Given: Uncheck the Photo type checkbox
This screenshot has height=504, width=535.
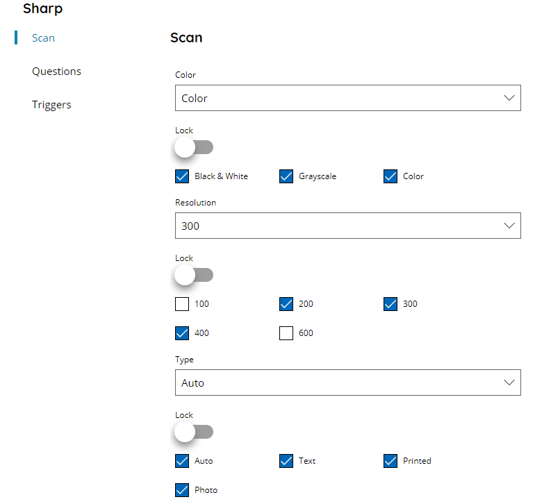Looking at the screenshot, I should (x=182, y=490).
